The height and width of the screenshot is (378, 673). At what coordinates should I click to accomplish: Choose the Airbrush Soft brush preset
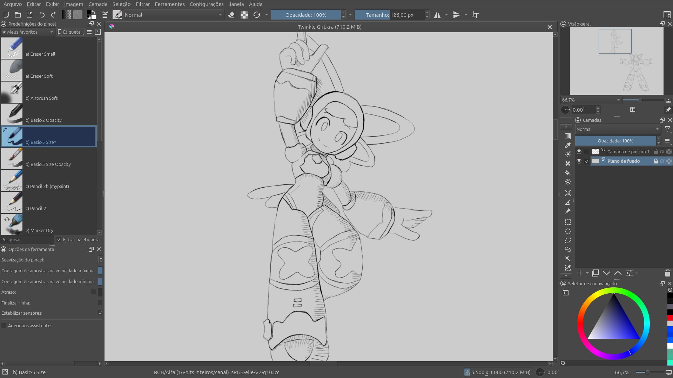49,92
